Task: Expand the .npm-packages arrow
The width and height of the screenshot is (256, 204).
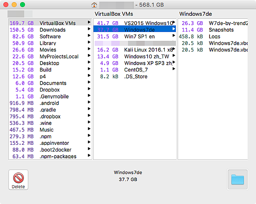Action: [x=89, y=155]
